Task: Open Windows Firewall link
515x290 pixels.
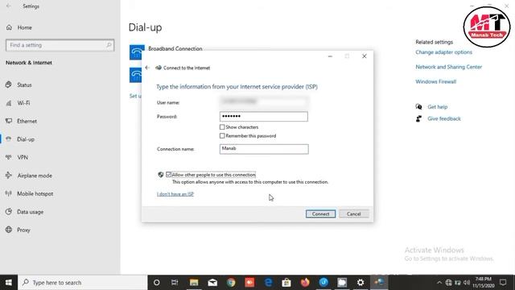Action: pyautogui.click(x=436, y=81)
